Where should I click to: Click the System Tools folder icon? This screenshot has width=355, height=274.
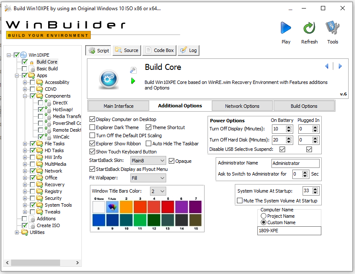tap(40, 205)
